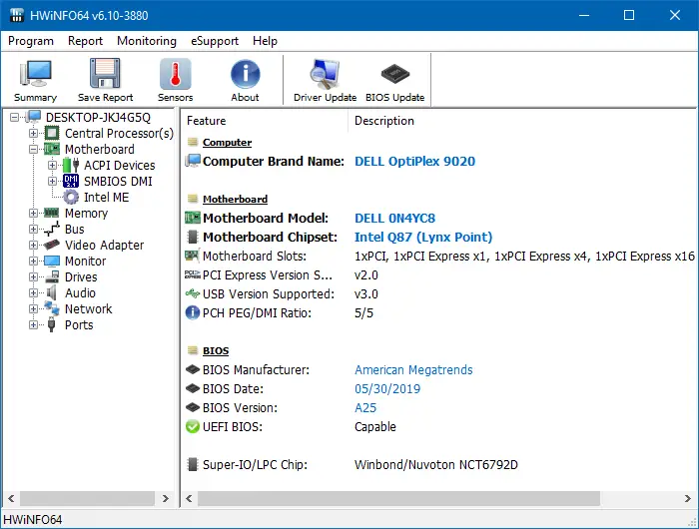Select the Video Adapter card icon

point(52,245)
